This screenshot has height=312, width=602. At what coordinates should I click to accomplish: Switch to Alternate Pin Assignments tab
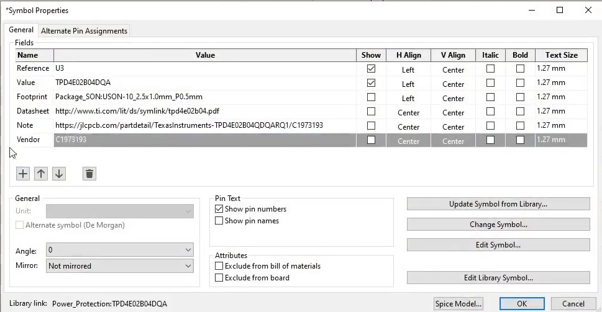[x=84, y=30]
